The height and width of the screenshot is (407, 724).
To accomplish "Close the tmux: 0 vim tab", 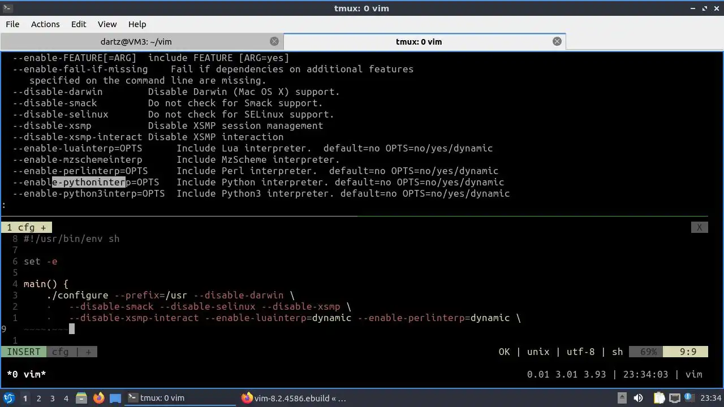I will coord(557,41).
